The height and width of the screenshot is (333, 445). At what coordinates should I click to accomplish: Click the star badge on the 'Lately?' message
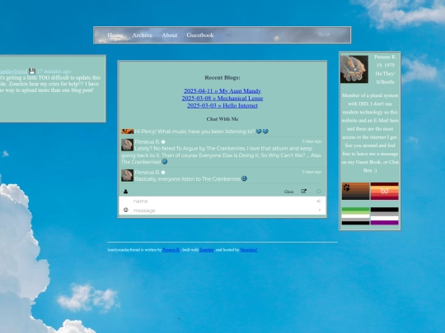click(x=163, y=142)
